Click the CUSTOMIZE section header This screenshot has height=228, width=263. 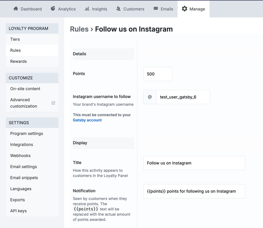pos(32,78)
